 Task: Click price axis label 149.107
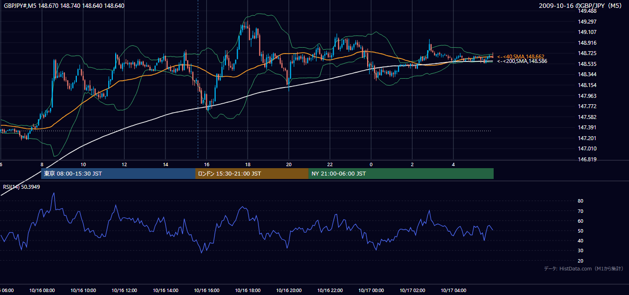coord(587,32)
